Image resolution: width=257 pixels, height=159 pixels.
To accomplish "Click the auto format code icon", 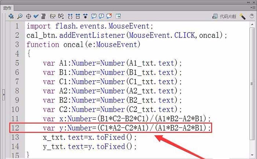I will (43, 16).
